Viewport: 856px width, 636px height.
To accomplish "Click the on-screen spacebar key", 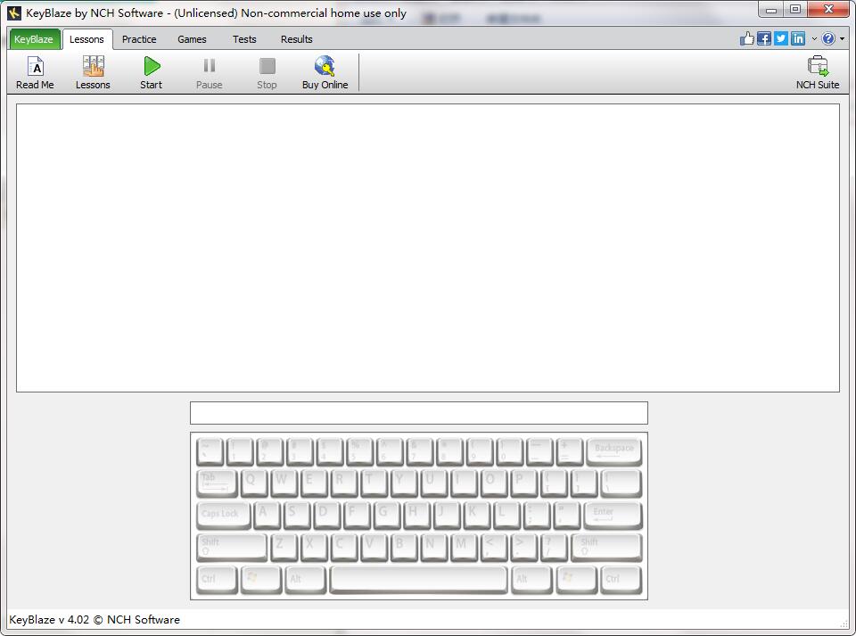I will (418, 578).
